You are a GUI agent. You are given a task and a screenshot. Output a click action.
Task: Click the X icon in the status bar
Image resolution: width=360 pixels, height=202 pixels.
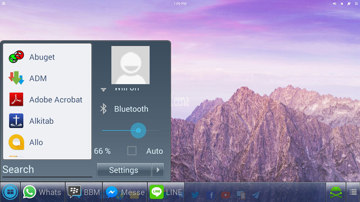342,4
